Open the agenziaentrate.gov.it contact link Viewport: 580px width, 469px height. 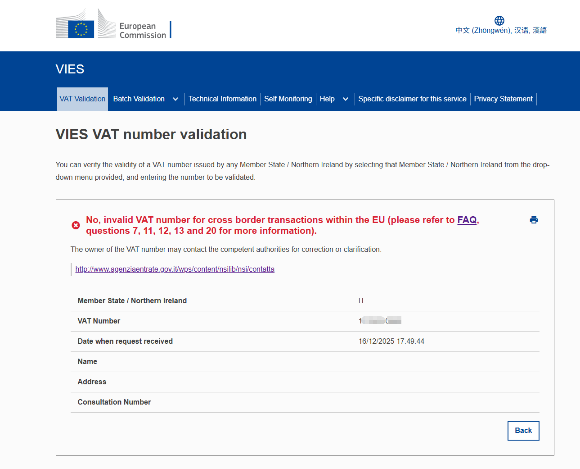(x=175, y=269)
